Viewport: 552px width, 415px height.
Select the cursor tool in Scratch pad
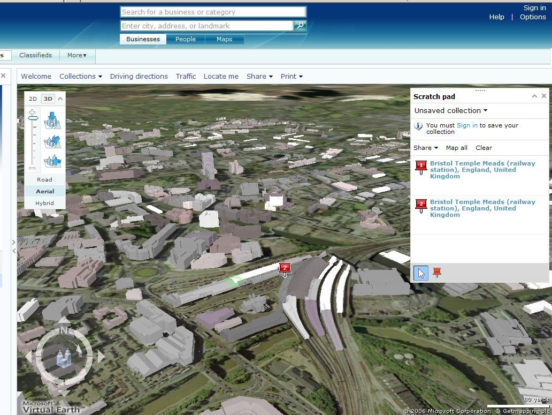coord(420,273)
